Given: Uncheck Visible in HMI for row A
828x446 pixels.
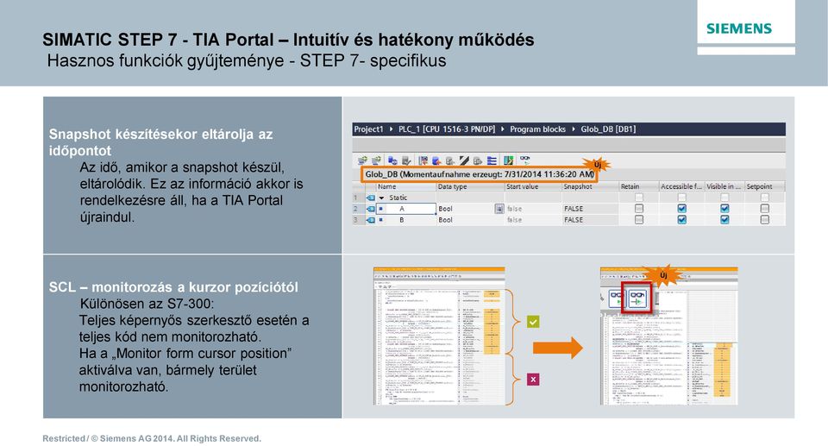Looking at the screenshot, I should (724, 209).
